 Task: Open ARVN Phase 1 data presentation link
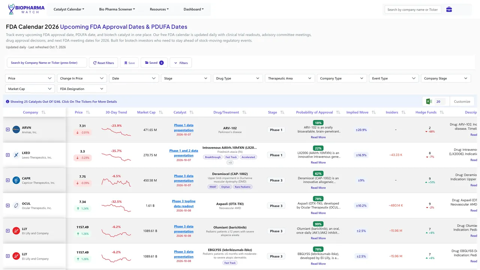pyautogui.click(x=184, y=127)
